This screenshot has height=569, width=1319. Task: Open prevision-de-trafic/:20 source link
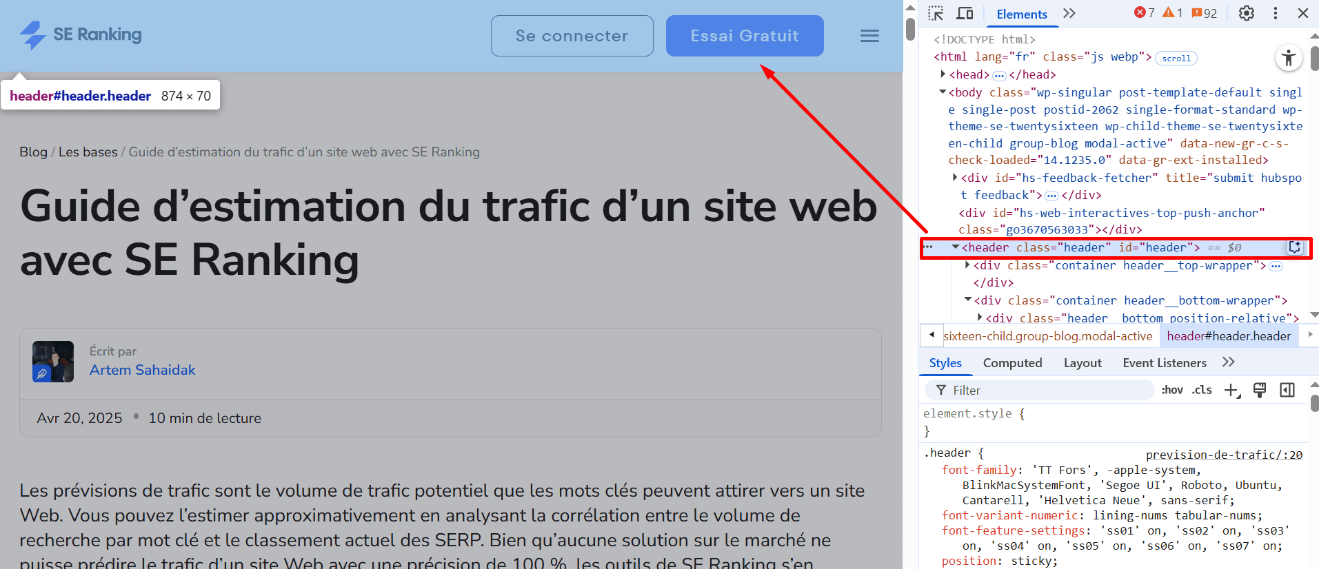(1224, 455)
